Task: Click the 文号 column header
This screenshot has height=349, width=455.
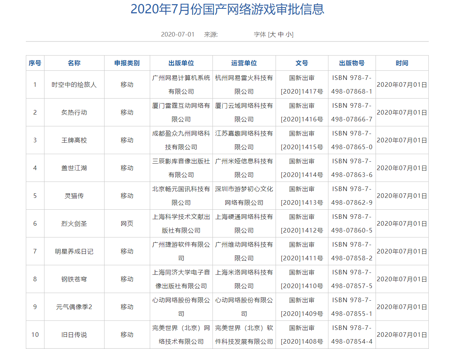Action: (302, 63)
